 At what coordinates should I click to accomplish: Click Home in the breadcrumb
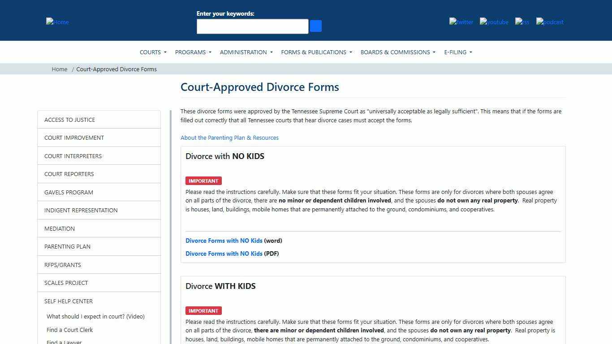tap(59, 69)
